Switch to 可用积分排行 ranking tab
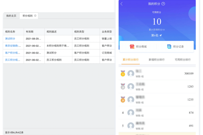Viewport: 203px width, 135px height. click(182, 60)
